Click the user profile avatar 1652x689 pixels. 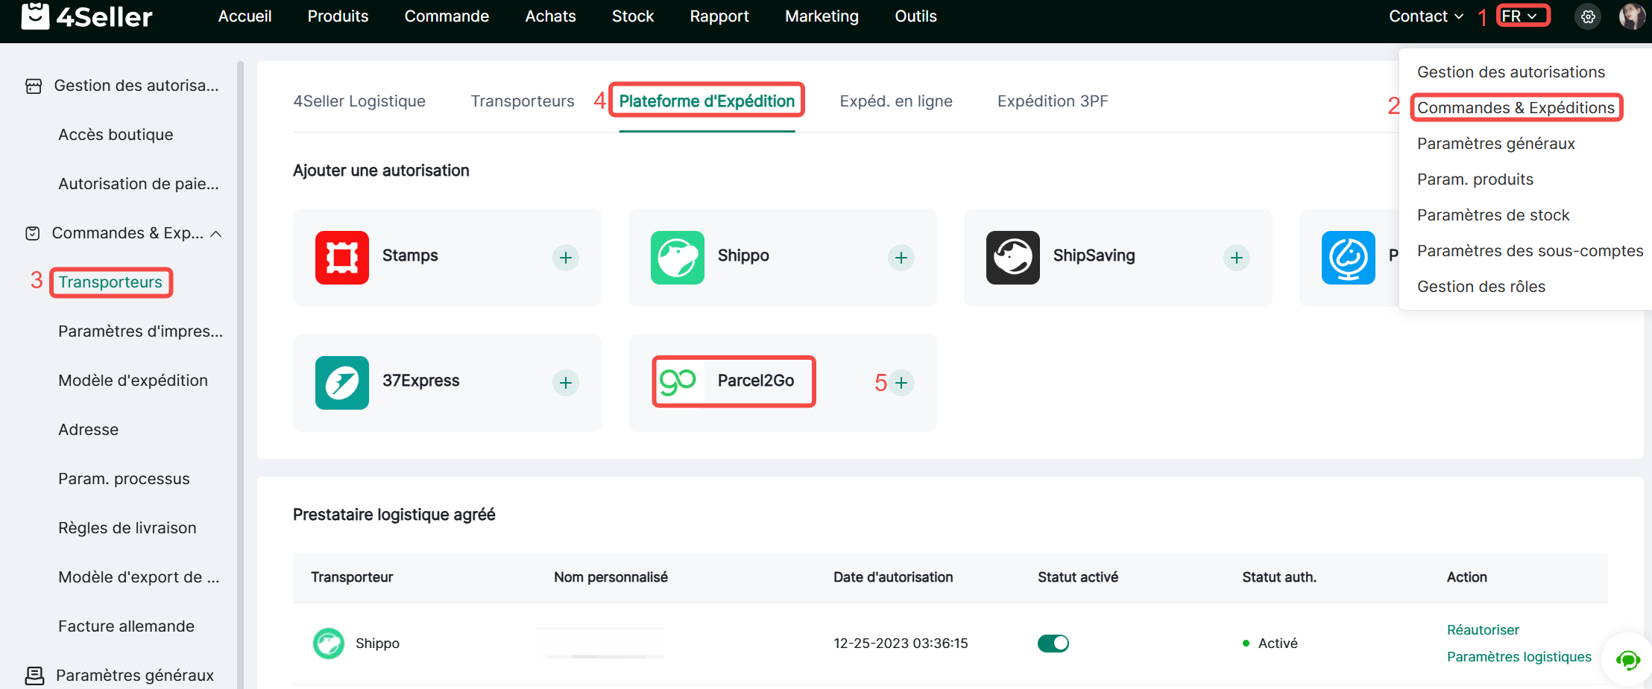[1631, 16]
